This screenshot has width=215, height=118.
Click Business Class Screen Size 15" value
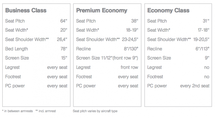click(x=64, y=58)
